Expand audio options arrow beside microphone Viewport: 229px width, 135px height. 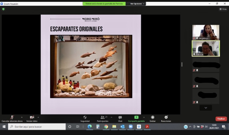pyautogui.click(x=22, y=117)
